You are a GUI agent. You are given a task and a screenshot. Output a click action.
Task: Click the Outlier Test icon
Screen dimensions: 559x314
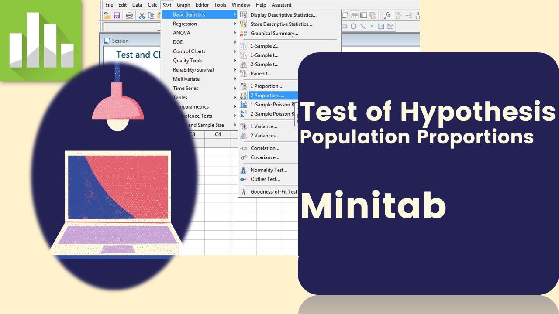pos(244,179)
